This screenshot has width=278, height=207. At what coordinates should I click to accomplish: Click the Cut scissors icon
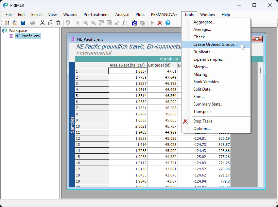pos(42,23)
